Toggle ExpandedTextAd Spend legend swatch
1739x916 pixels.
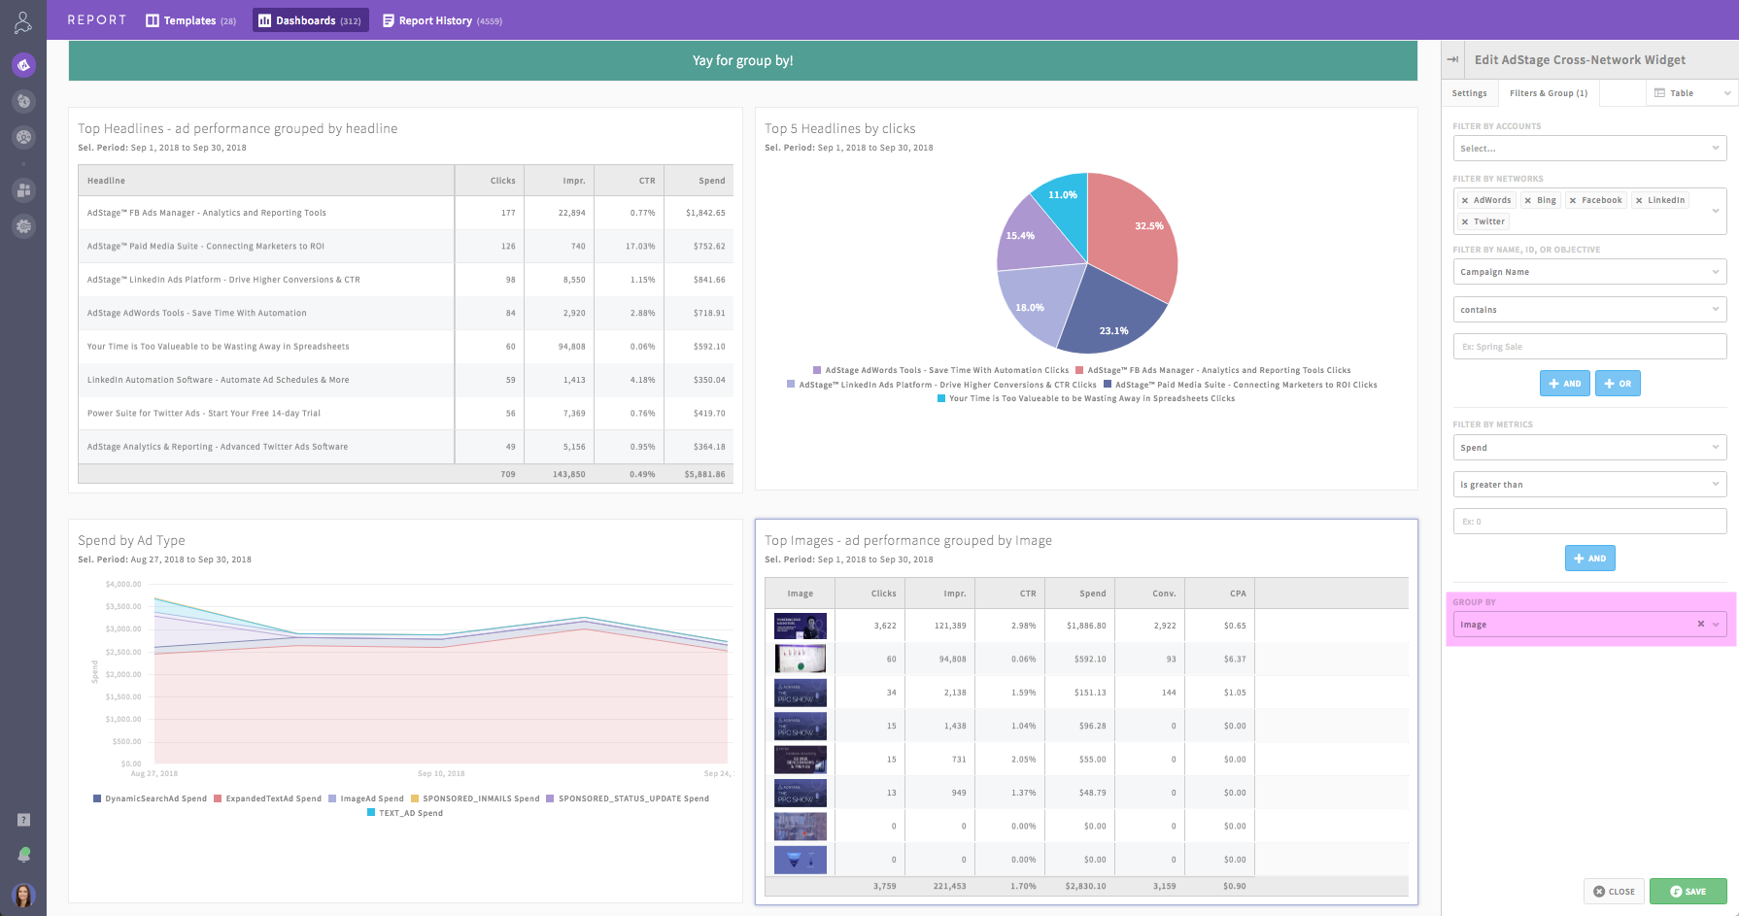pyautogui.click(x=218, y=798)
